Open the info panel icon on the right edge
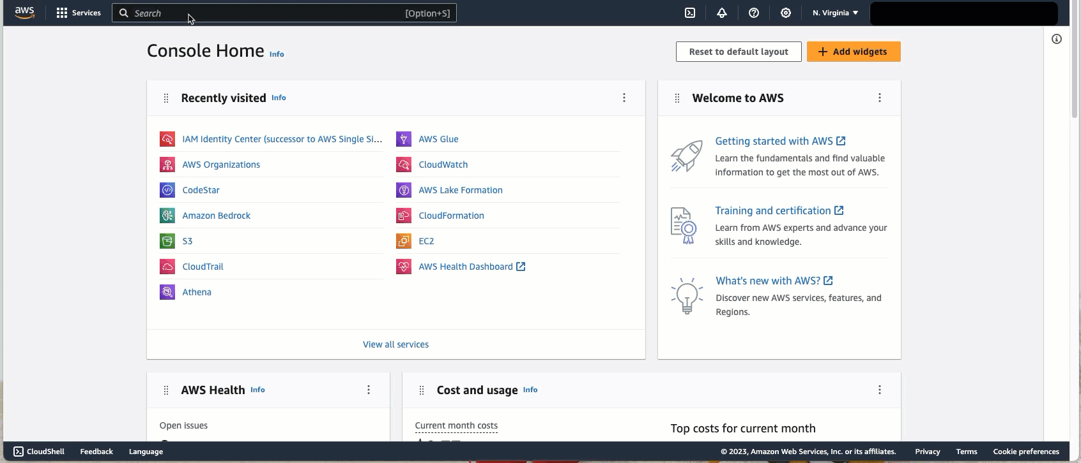The image size is (1081, 463). click(x=1057, y=39)
